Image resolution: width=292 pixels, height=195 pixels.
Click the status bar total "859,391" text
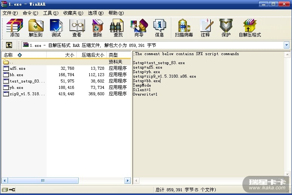click(174, 190)
